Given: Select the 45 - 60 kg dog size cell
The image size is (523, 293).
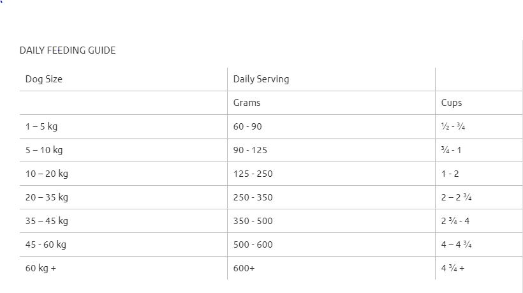Looking at the screenshot, I should click(x=46, y=244).
